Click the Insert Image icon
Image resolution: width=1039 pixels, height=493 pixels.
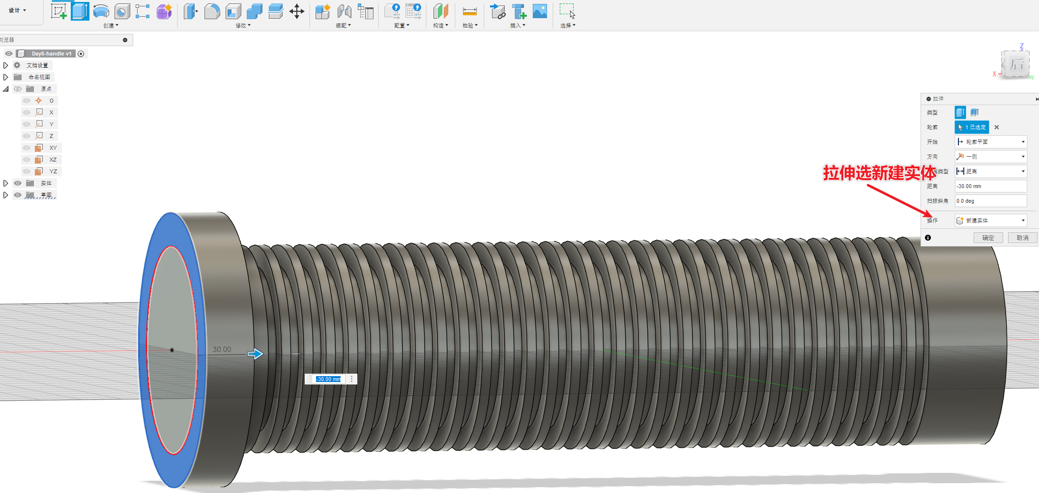540,11
